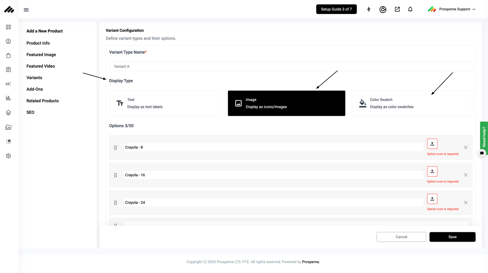The width and height of the screenshot is (488, 273).
Task: Click the megaphone marketing icon
Action: (8, 84)
